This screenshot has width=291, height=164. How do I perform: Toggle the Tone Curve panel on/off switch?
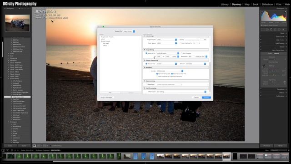pos(261,36)
